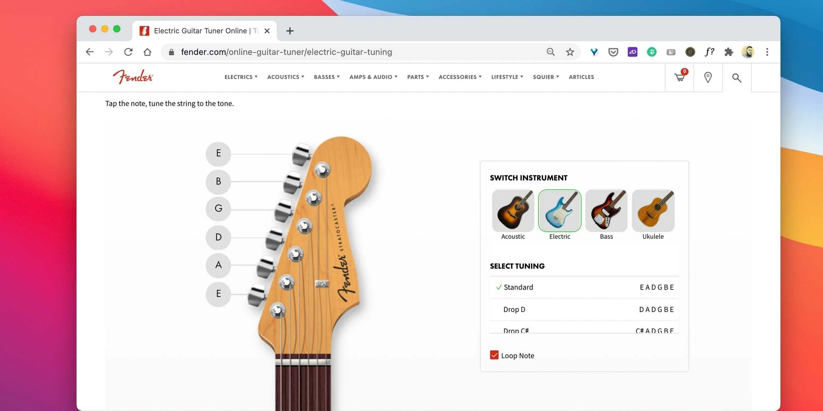Open the Fender site search magnifier
The height and width of the screenshot is (411, 823).
[x=736, y=78]
